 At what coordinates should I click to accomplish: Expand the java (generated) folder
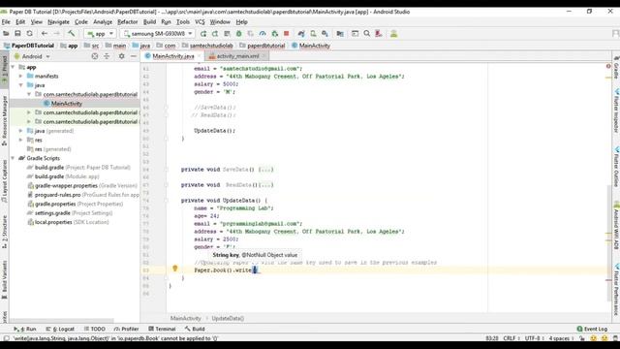coord(21,131)
